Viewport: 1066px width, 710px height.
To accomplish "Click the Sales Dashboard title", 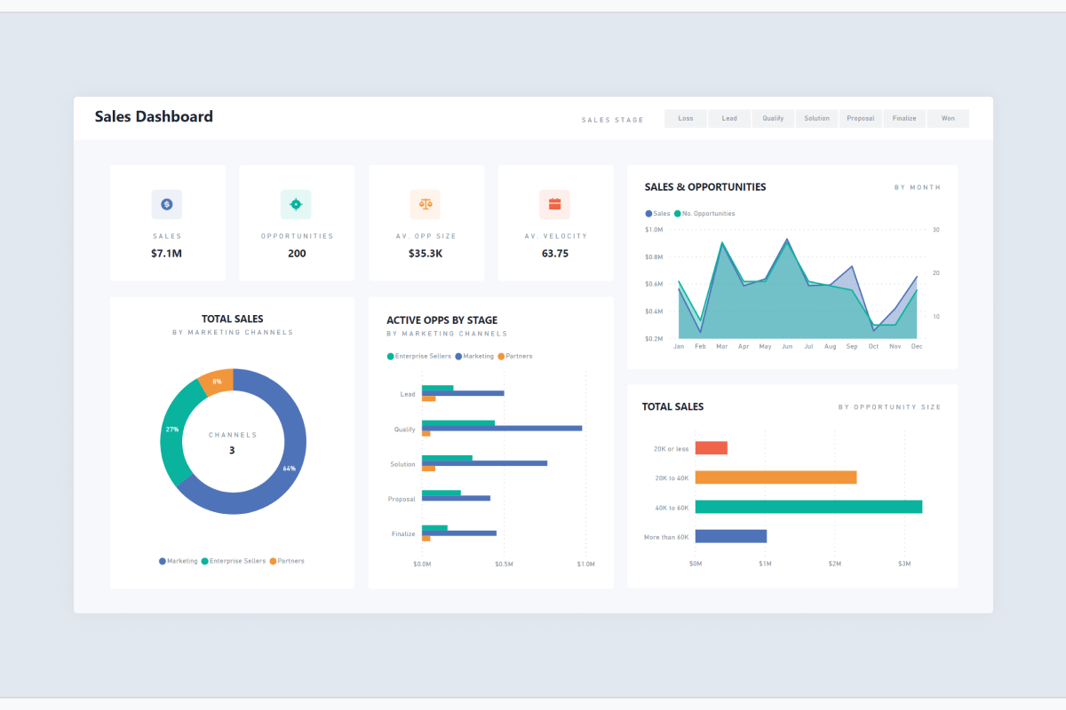I will pos(154,116).
